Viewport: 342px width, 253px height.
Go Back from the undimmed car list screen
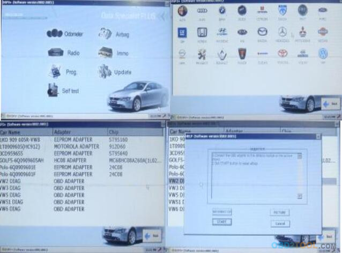click(152, 236)
